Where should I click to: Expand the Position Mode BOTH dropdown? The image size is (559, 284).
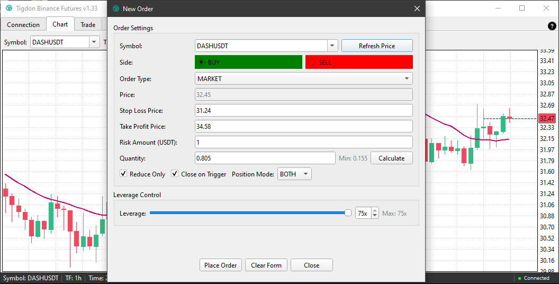pos(294,174)
